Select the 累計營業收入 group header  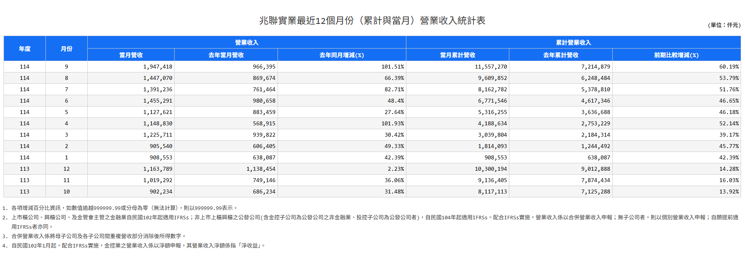[x=573, y=42]
